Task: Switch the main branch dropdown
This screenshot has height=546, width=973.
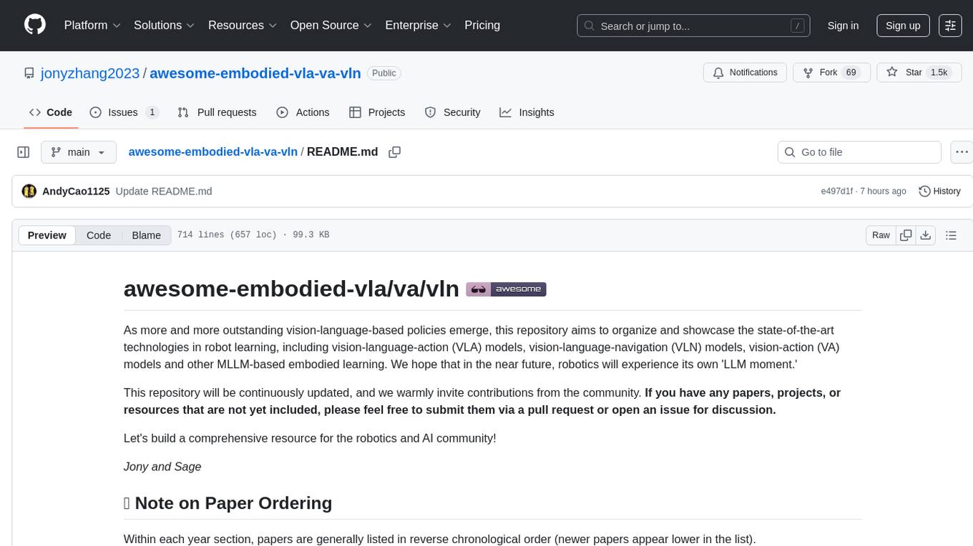Action: click(79, 152)
